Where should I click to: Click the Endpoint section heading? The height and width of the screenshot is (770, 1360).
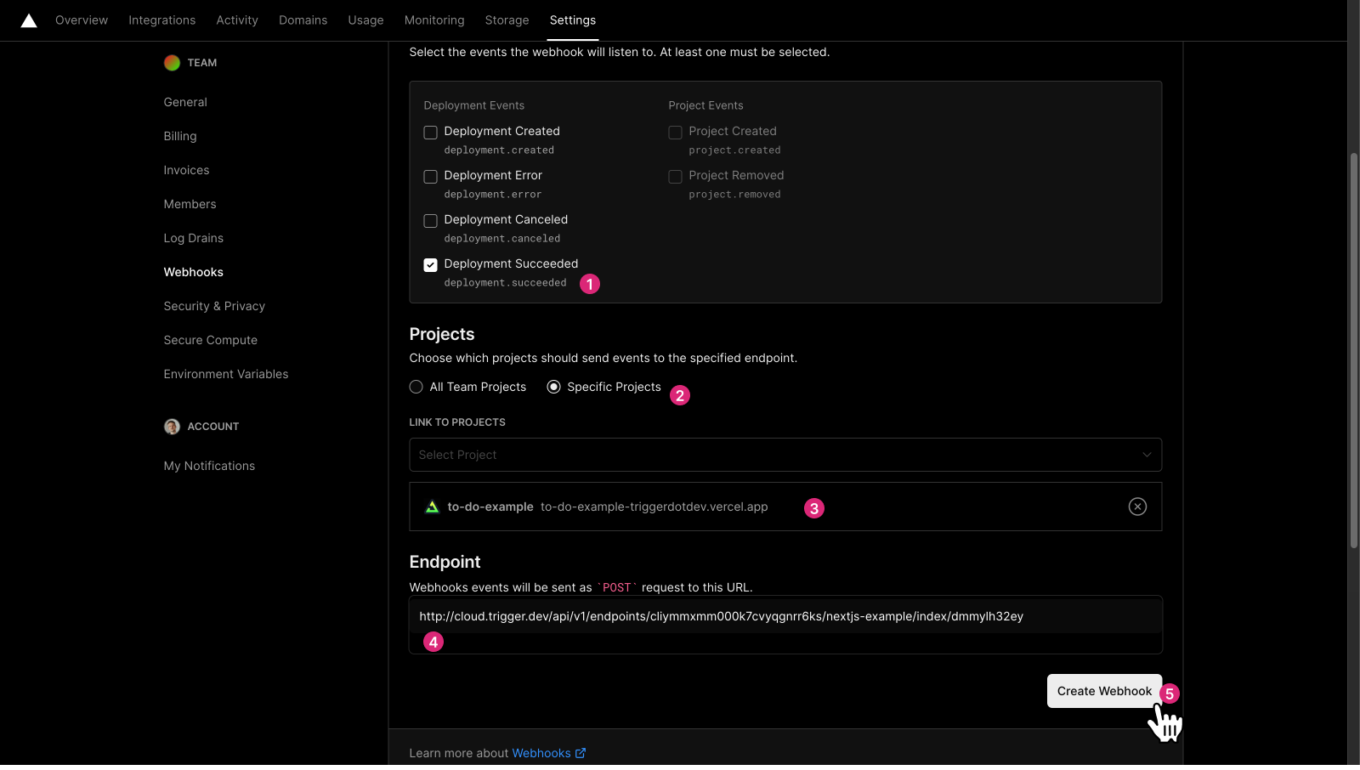445,562
